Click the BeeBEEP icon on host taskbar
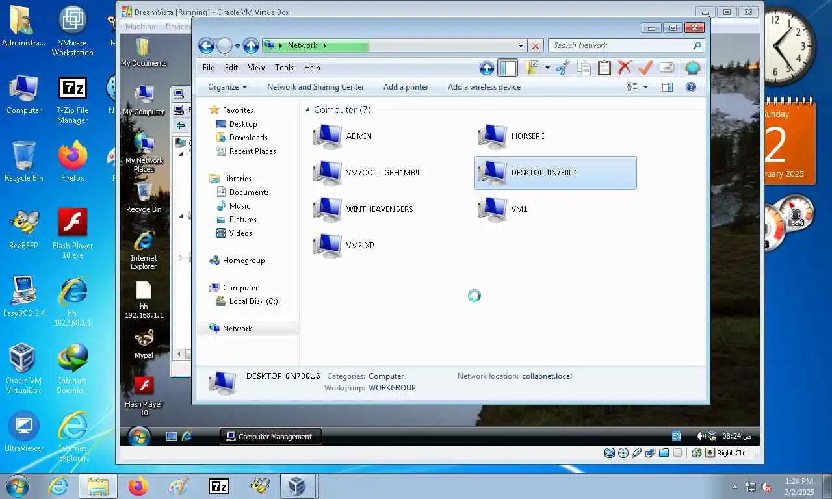Viewport: 832px width, 499px height. pyautogui.click(x=260, y=486)
